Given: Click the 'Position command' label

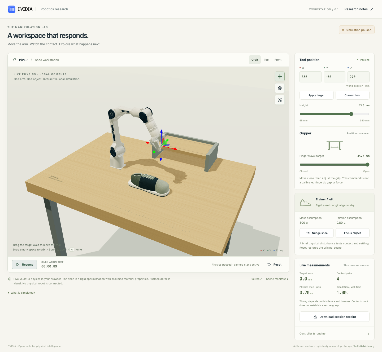Looking at the screenshot, I should coord(358,133).
